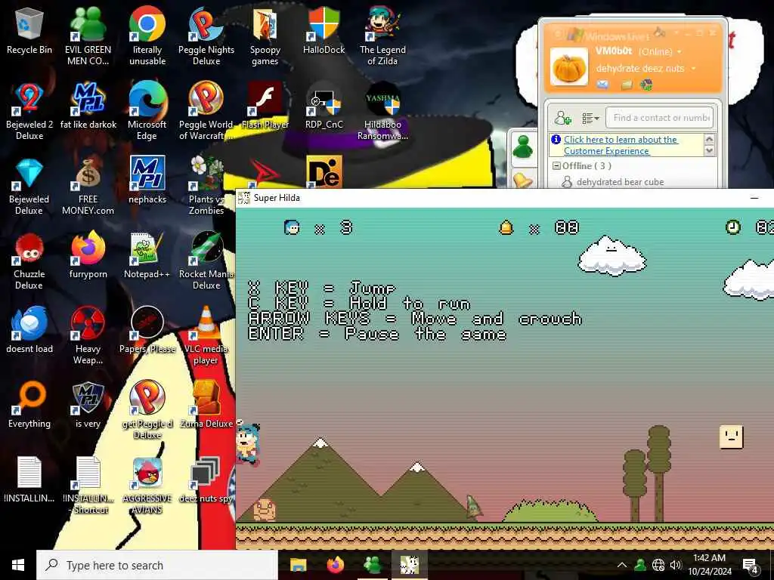Screen dimensions: 774x580
Task: Click the Messenger banner scroll down arrow
Action: pos(709,150)
